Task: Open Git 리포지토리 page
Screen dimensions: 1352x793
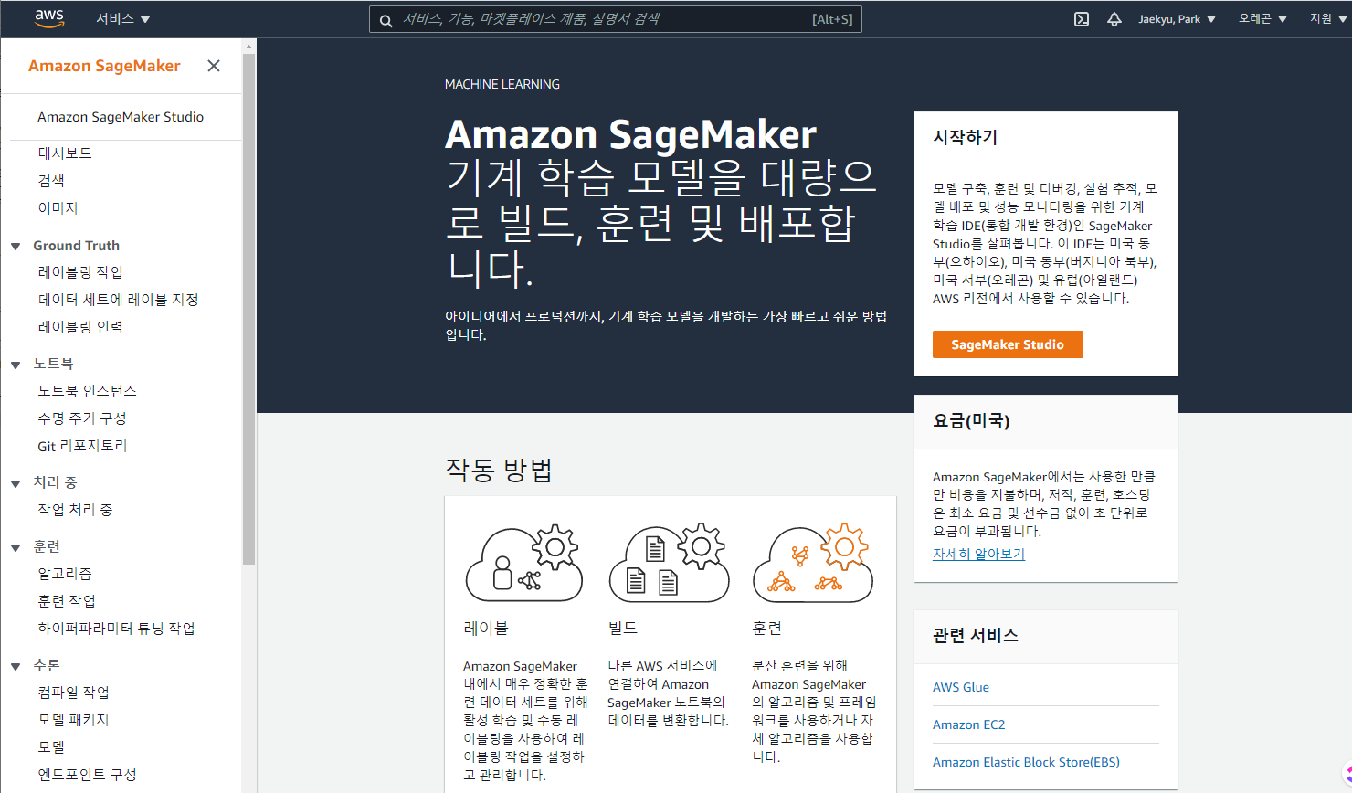Action: [82, 446]
